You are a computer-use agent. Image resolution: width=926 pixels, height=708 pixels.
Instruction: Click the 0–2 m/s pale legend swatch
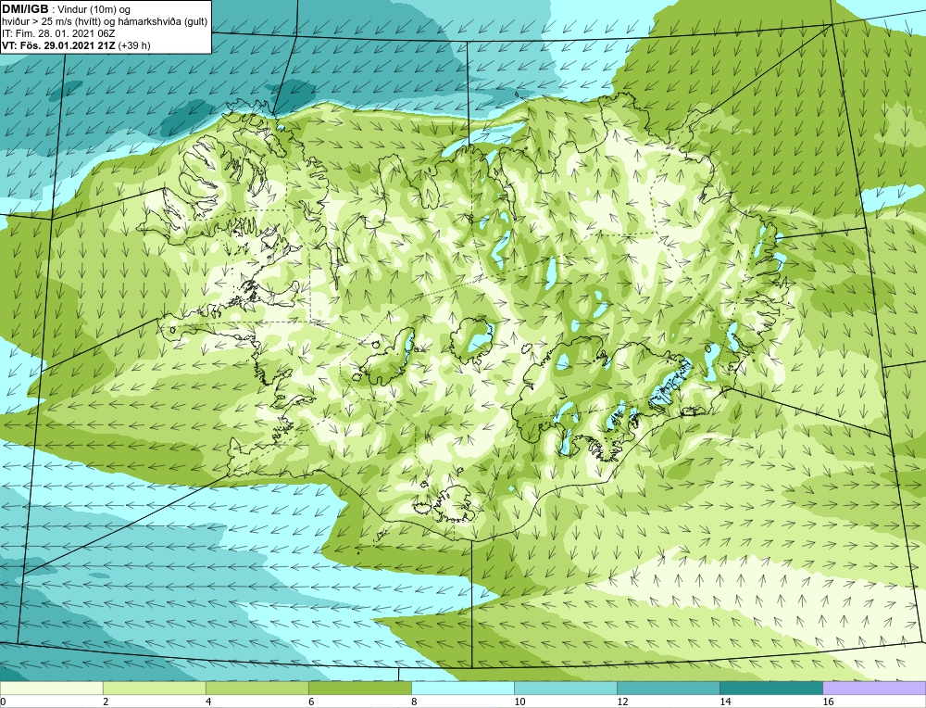[x=51, y=688]
